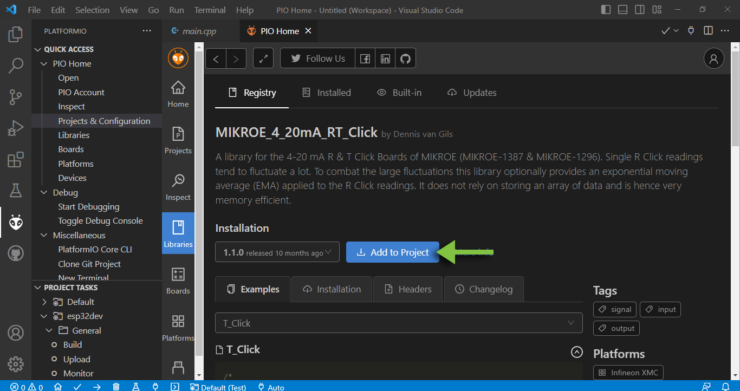
Task: Open Search view in activity bar
Action: 16,66
